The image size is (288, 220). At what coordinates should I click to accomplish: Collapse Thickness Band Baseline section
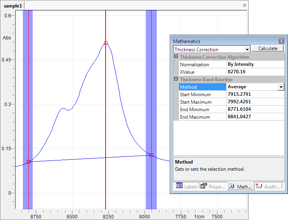click(176, 80)
